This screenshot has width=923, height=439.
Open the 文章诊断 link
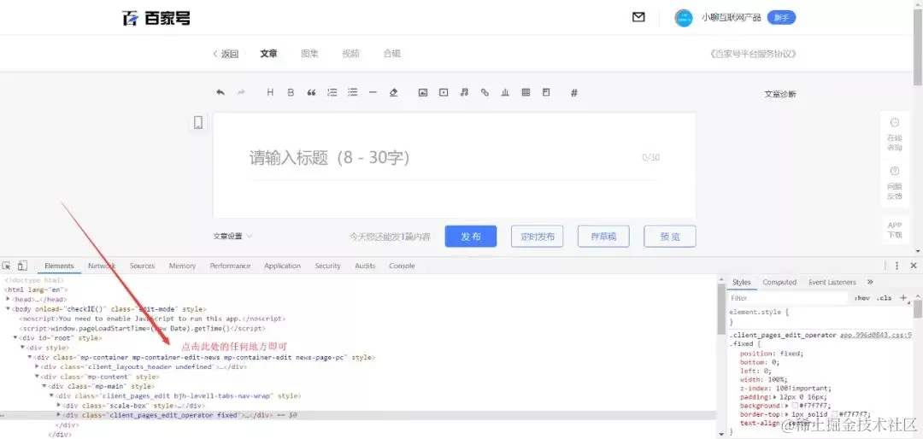pos(780,94)
